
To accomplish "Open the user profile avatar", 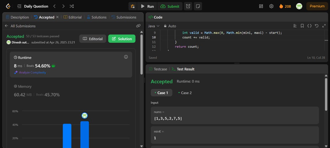I will click(x=299, y=6).
